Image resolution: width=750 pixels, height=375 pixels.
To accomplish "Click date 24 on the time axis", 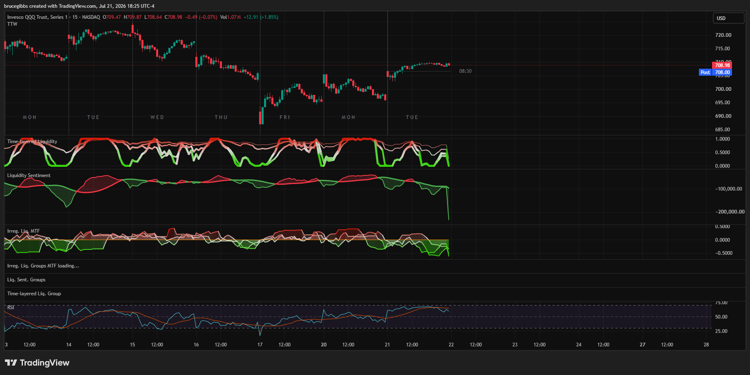I will click(579, 345).
